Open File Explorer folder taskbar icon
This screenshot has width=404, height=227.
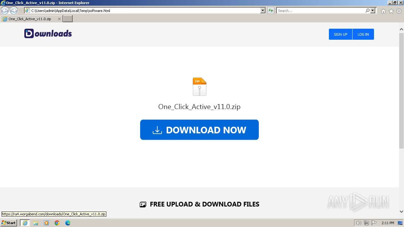(x=36, y=223)
